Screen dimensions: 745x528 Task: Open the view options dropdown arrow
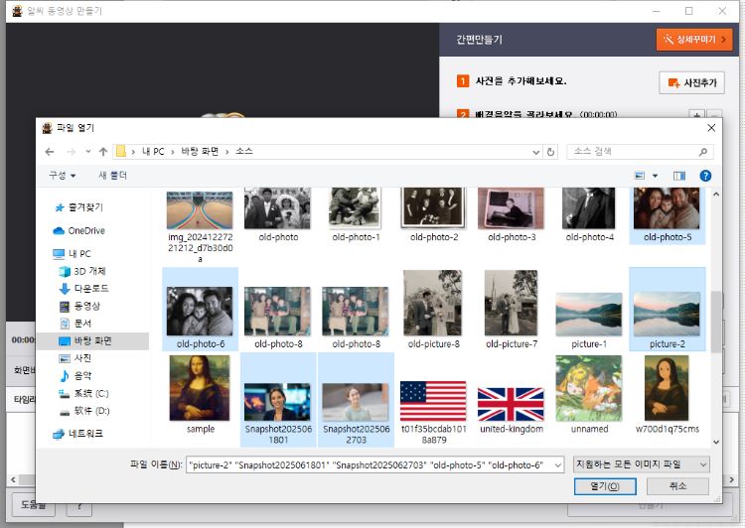(656, 176)
